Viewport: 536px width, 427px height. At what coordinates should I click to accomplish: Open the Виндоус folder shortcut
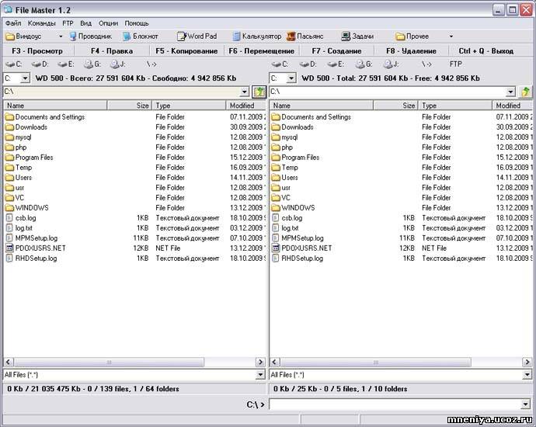[23, 36]
